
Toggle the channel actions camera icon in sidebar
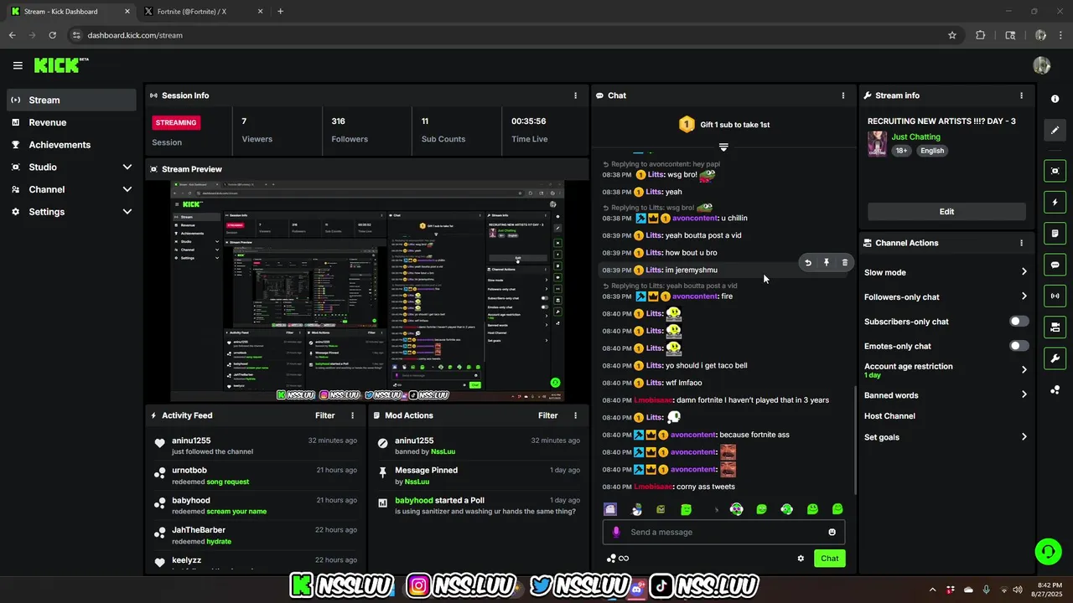[1055, 327]
